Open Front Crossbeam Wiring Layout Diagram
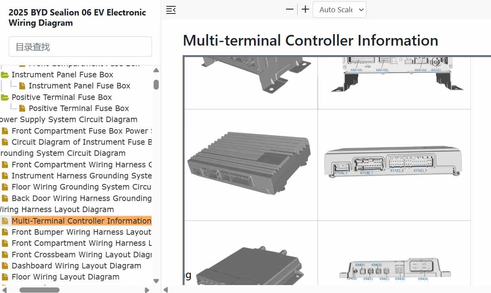The height and width of the screenshot is (293, 491). (x=81, y=255)
